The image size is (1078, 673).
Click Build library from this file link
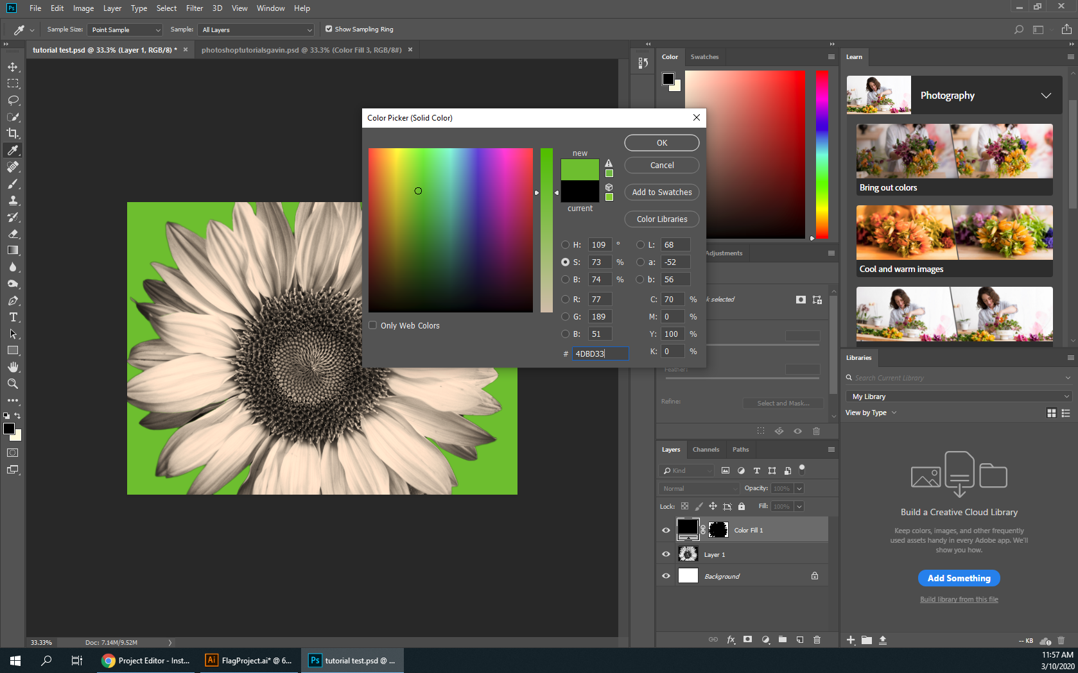click(959, 599)
